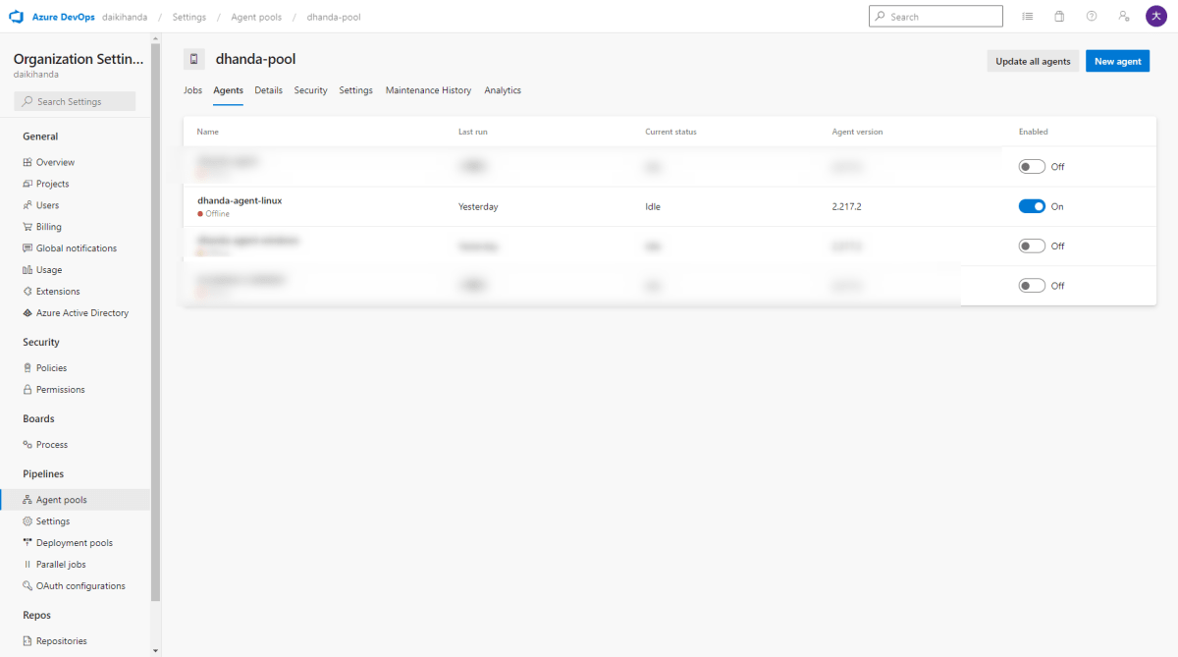
Task: Open the dhanda-agent-linux agent link
Action: [240, 200]
